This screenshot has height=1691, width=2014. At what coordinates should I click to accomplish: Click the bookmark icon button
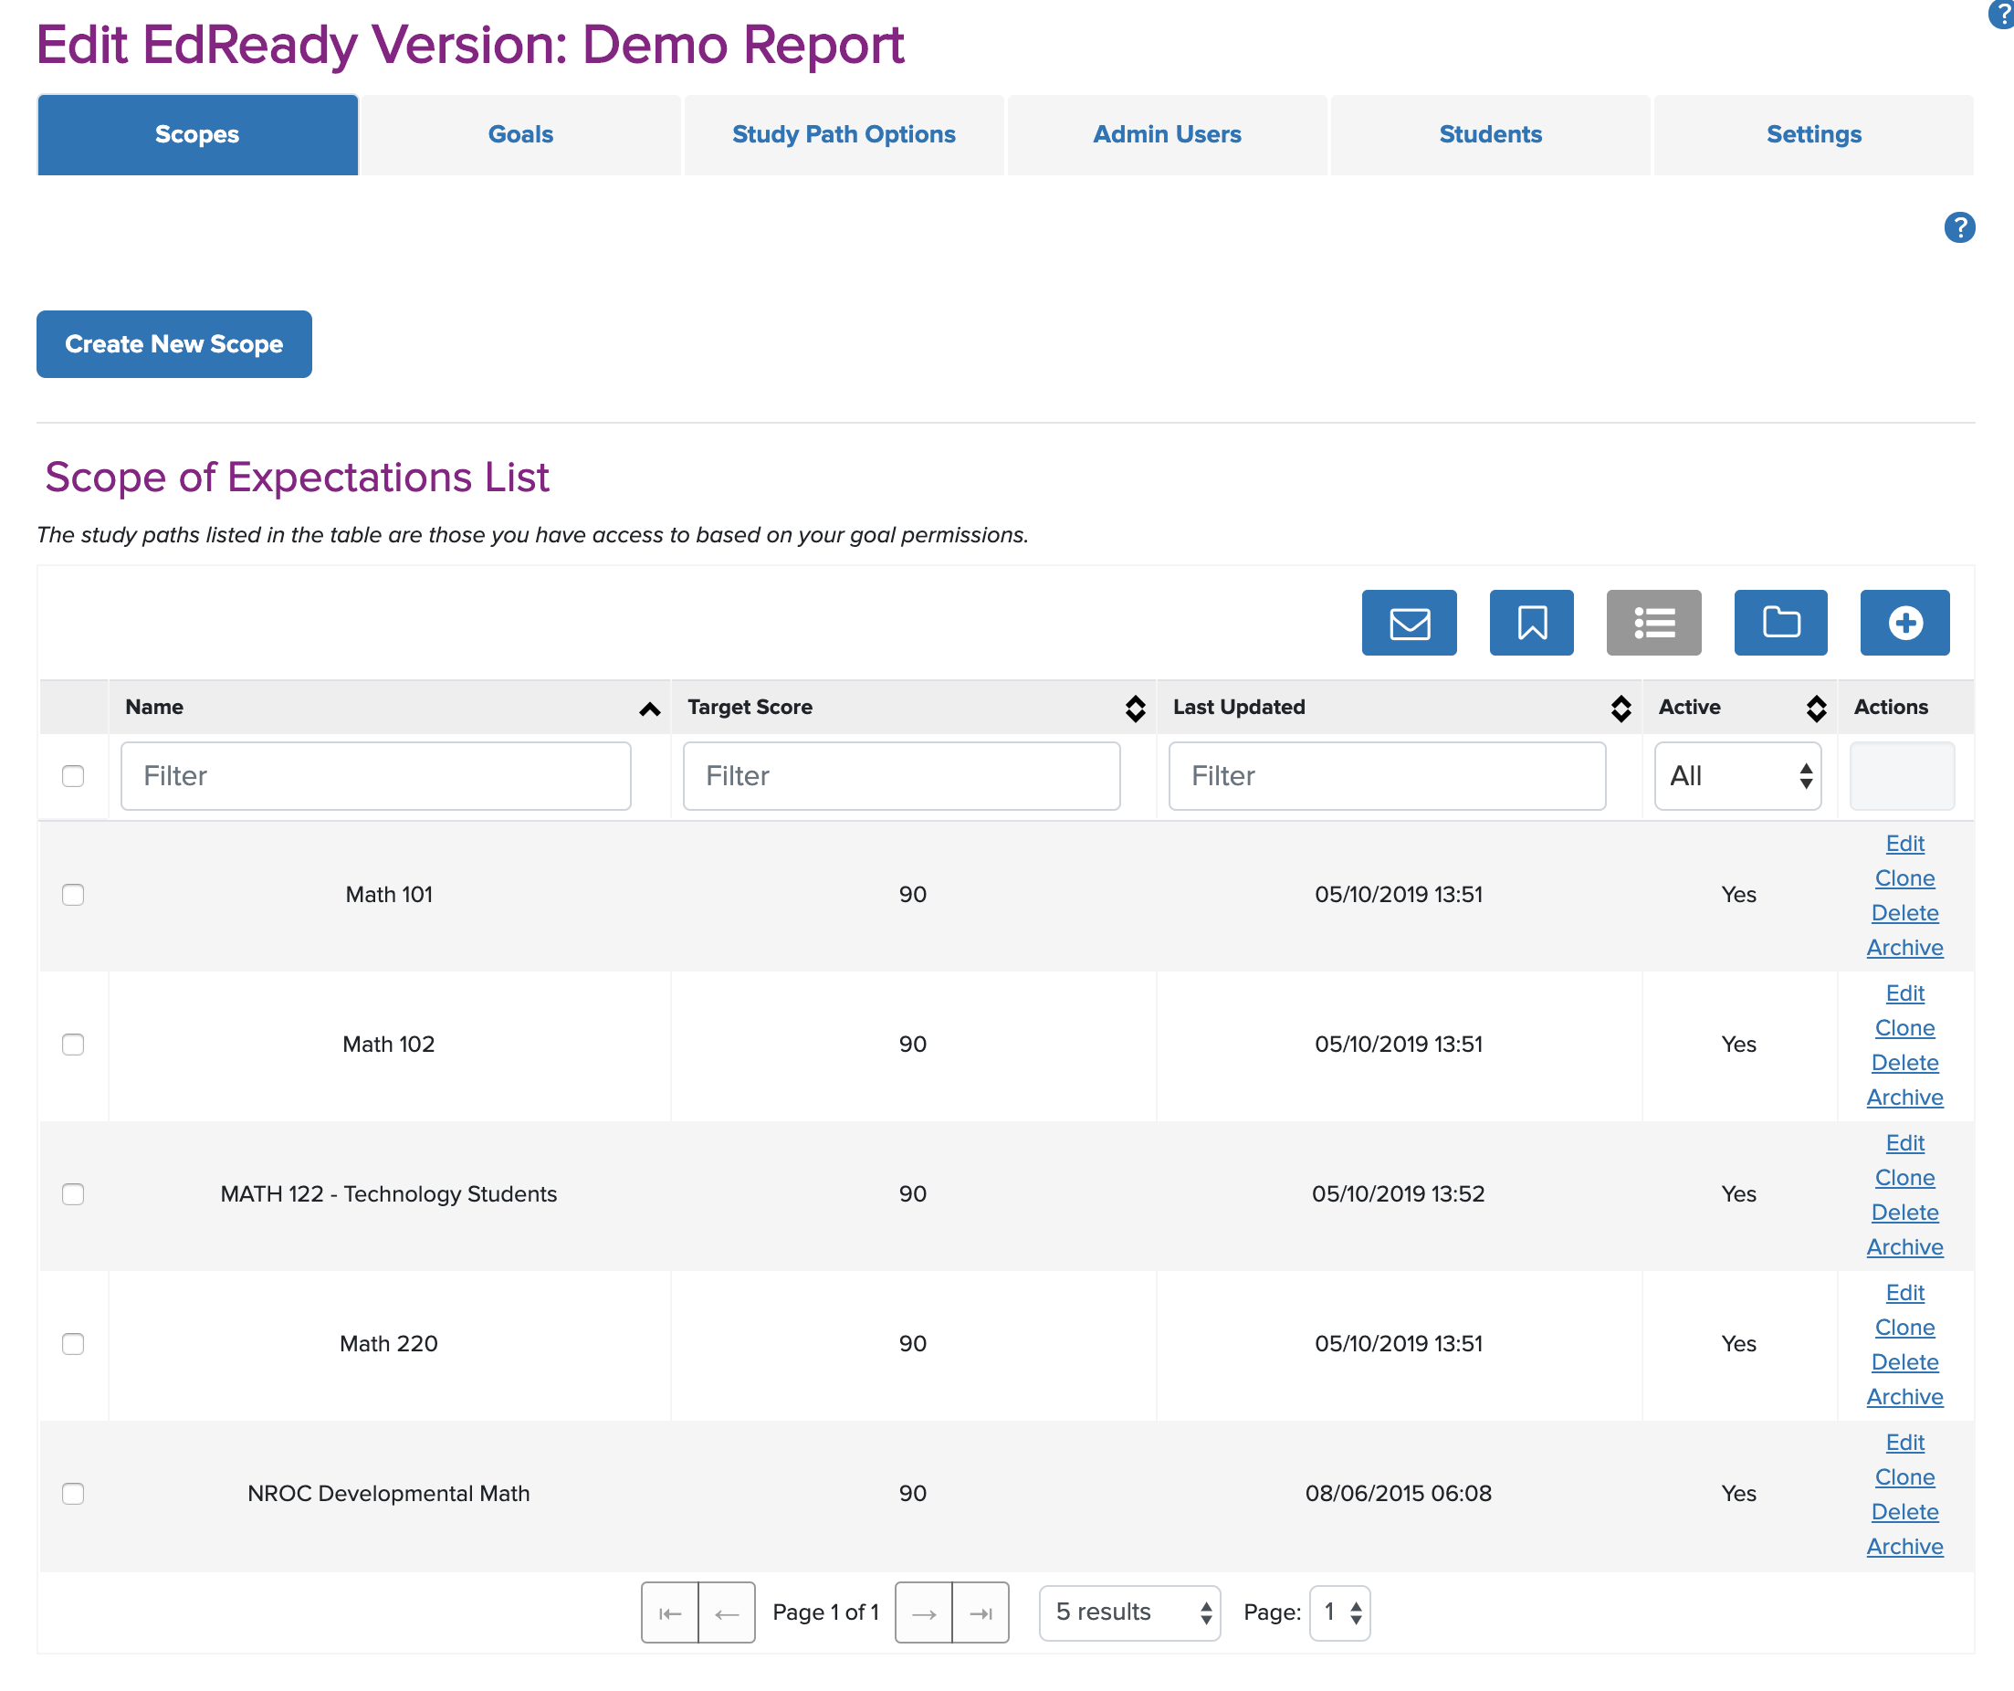(1532, 623)
